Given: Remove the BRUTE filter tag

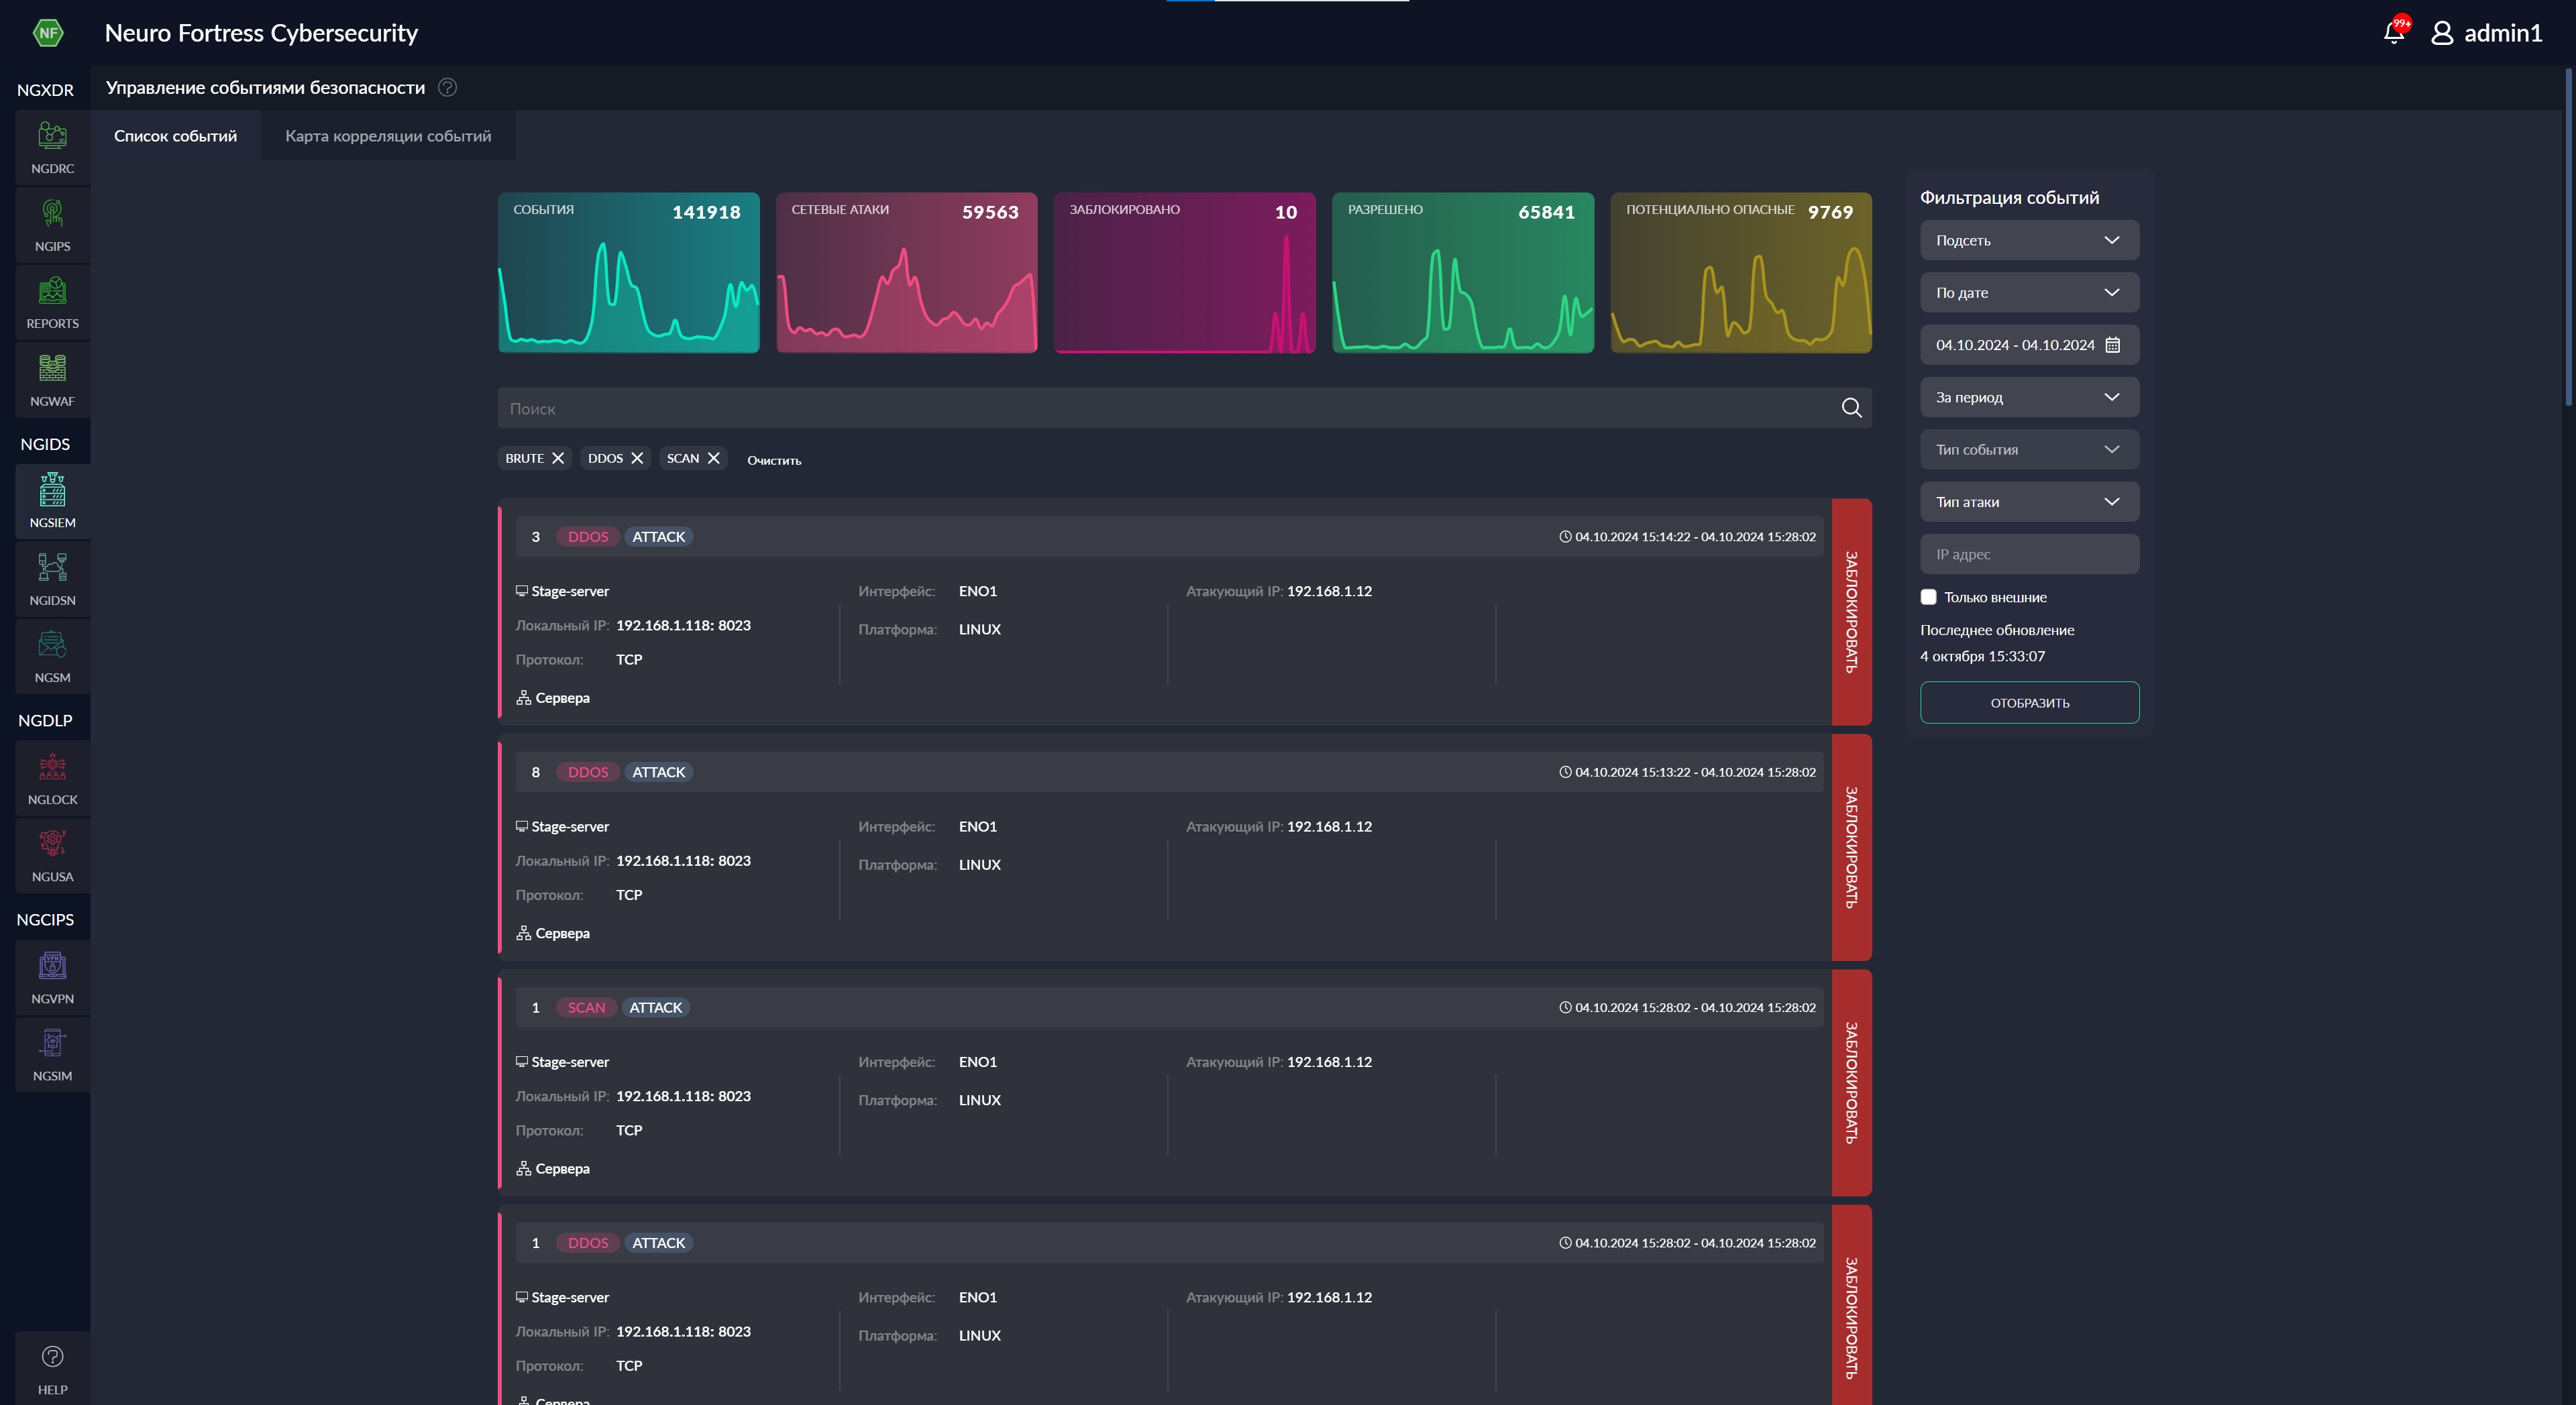Looking at the screenshot, I should click(x=557, y=458).
